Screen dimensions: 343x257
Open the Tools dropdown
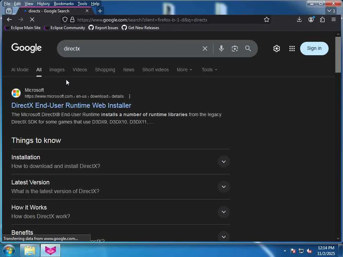pos(209,70)
